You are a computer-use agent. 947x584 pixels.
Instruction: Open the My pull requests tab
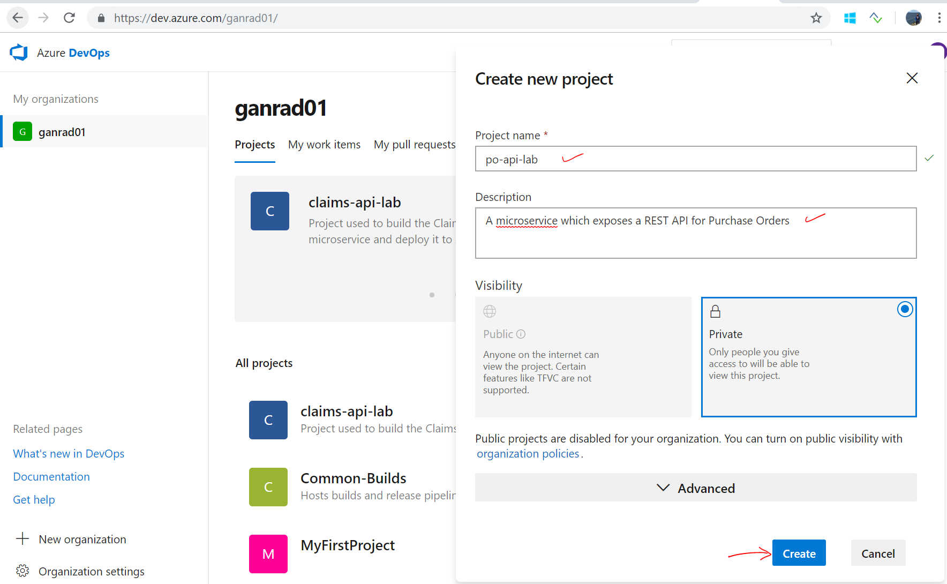coord(415,145)
